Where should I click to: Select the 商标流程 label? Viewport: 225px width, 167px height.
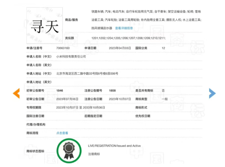tap(32, 133)
